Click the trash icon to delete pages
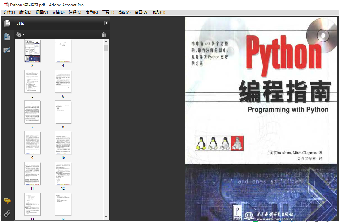 104,35
